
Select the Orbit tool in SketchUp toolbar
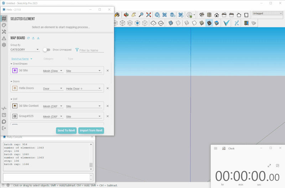pyautogui.click(x=126, y=15)
